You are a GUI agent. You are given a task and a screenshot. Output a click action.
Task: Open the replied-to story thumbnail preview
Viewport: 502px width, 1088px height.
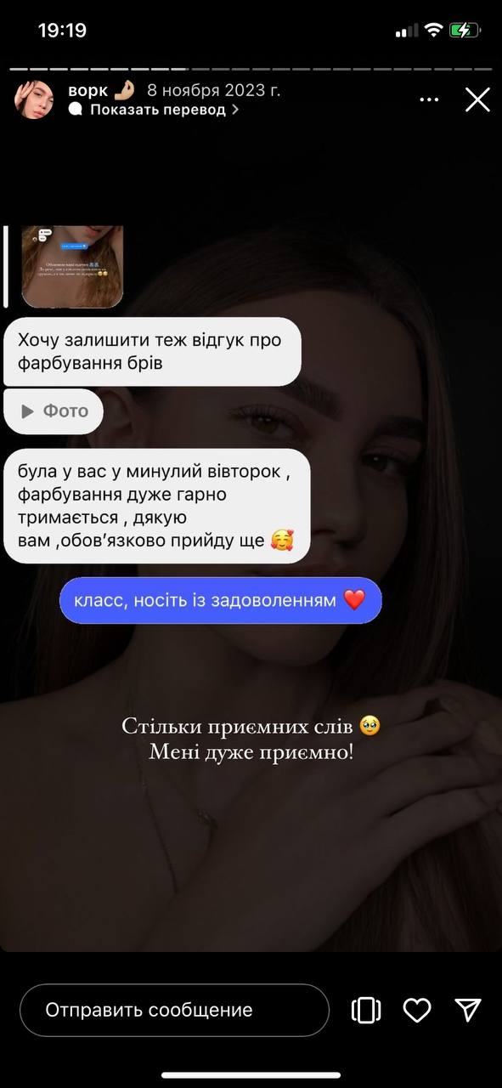[x=72, y=267]
